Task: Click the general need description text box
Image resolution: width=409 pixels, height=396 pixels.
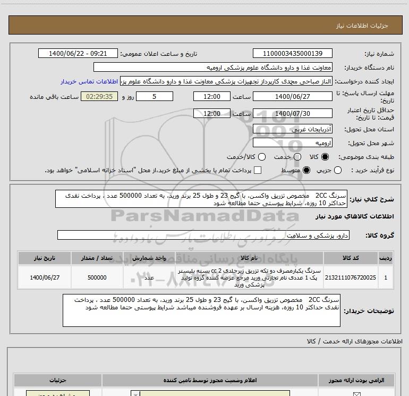Action: click(x=201, y=199)
